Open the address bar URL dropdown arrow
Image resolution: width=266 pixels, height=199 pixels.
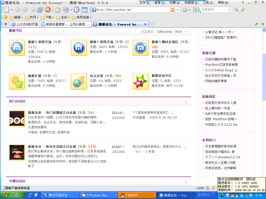coord(178,10)
